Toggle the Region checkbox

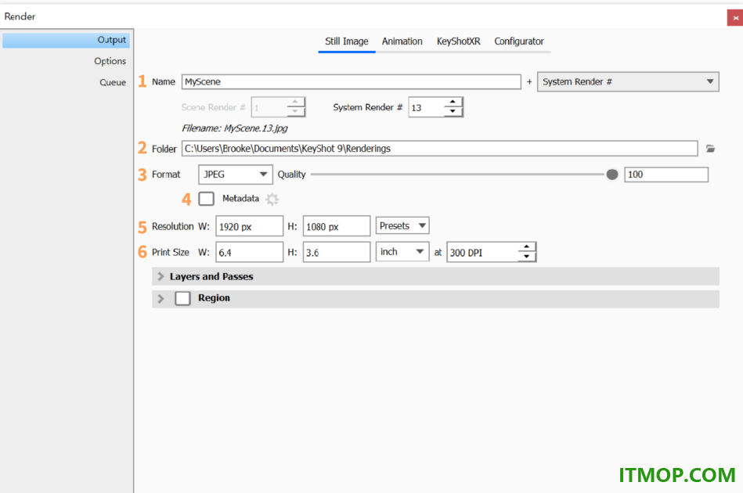[x=182, y=298]
